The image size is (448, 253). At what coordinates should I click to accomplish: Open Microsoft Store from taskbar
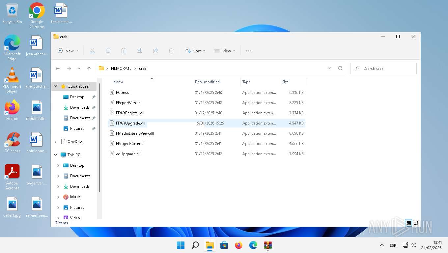(x=224, y=245)
